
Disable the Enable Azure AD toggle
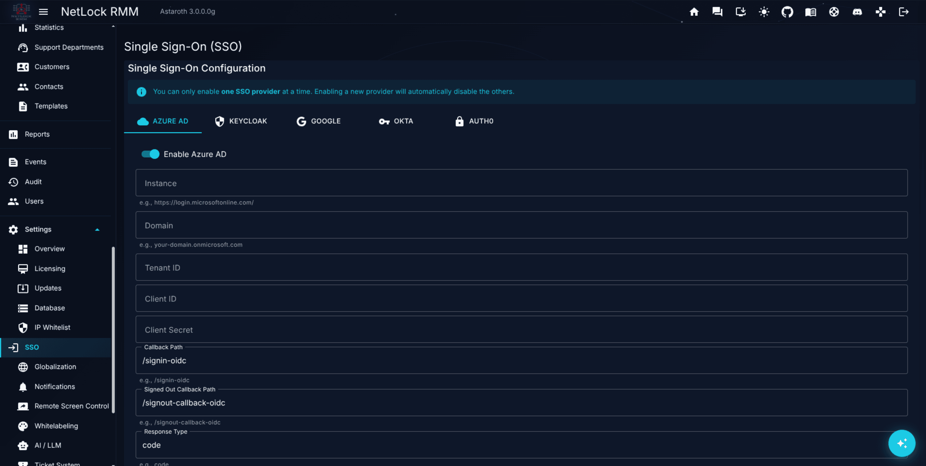[x=150, y=154]
